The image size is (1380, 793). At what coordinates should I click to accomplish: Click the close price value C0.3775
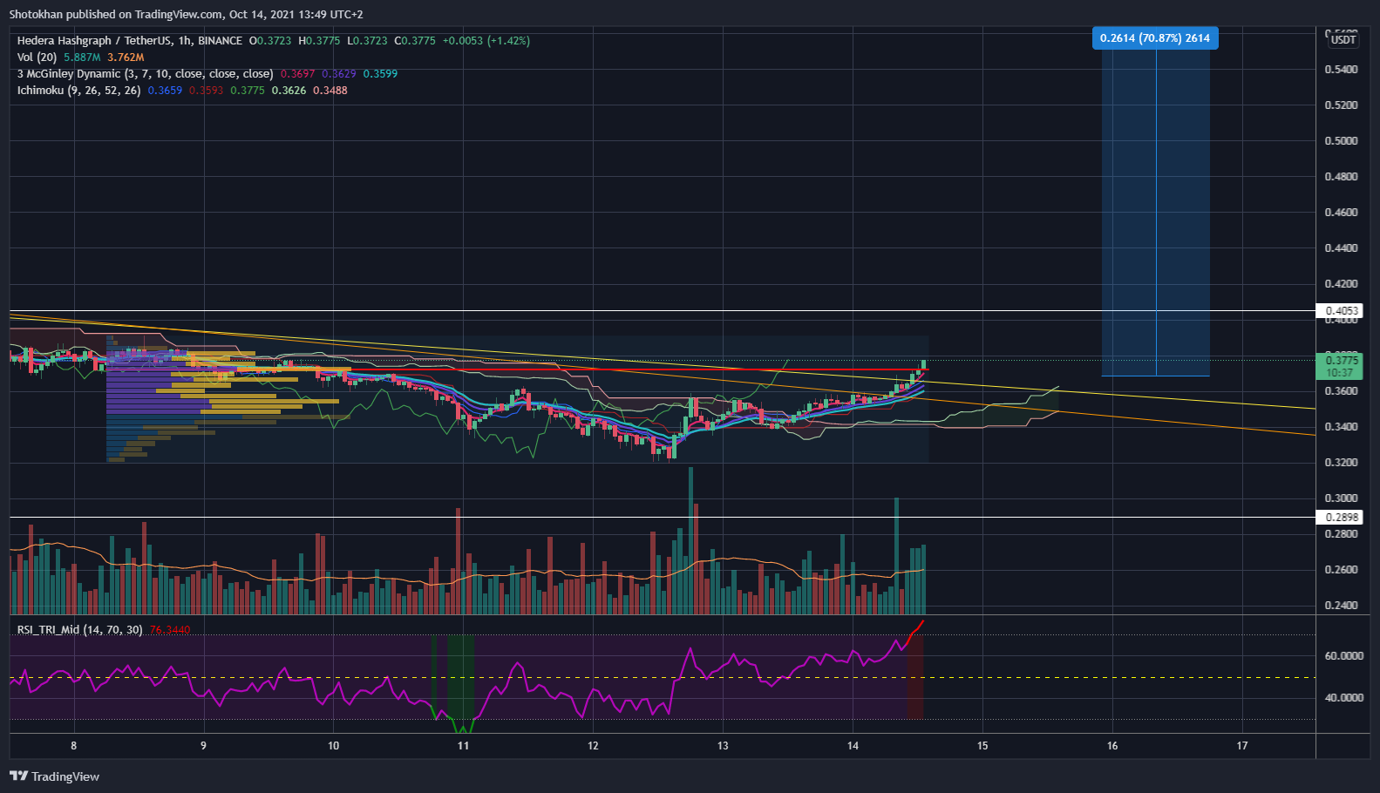(x=415, y=41)
